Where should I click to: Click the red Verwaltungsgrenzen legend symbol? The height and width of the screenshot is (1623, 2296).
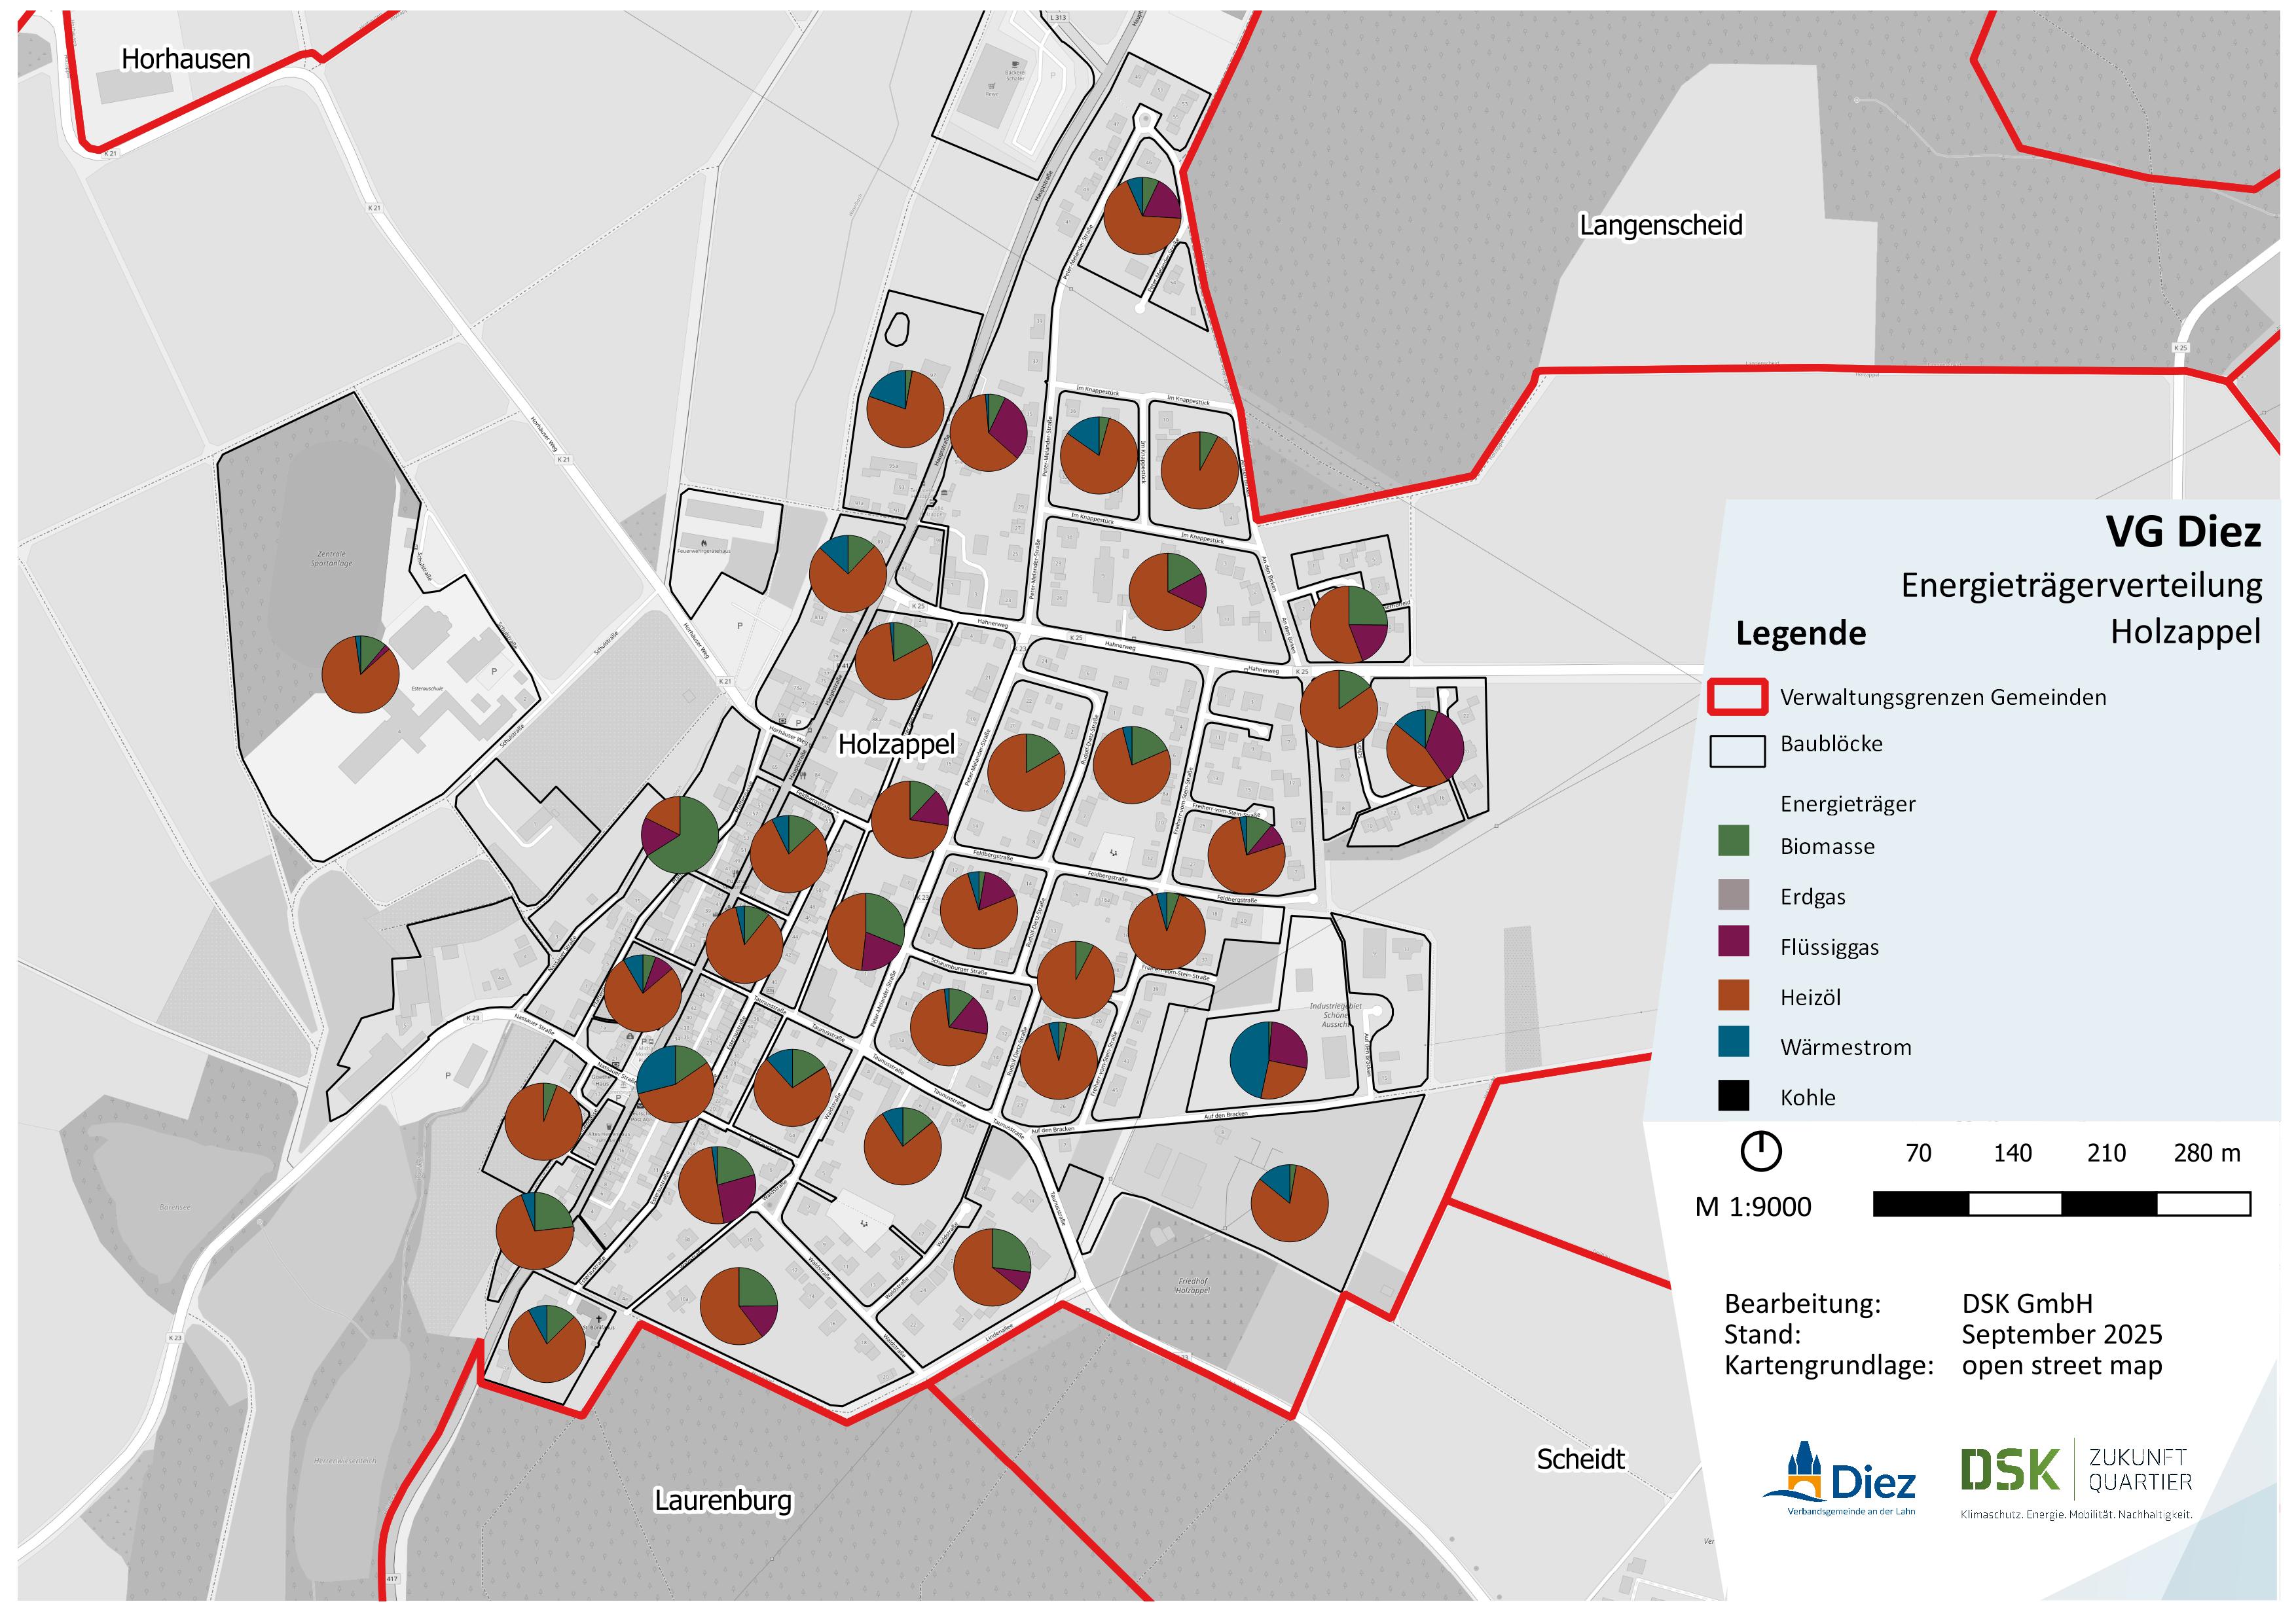tap(1737, 696)
